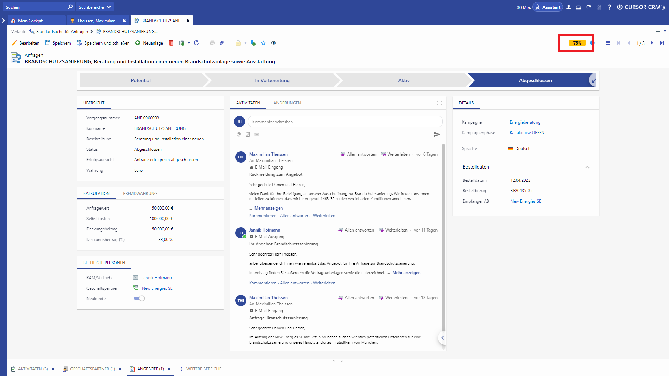Screen dimensions: 669x376
Task: Collapse the Bestelldaten section
Action: [x=587, y=167]
